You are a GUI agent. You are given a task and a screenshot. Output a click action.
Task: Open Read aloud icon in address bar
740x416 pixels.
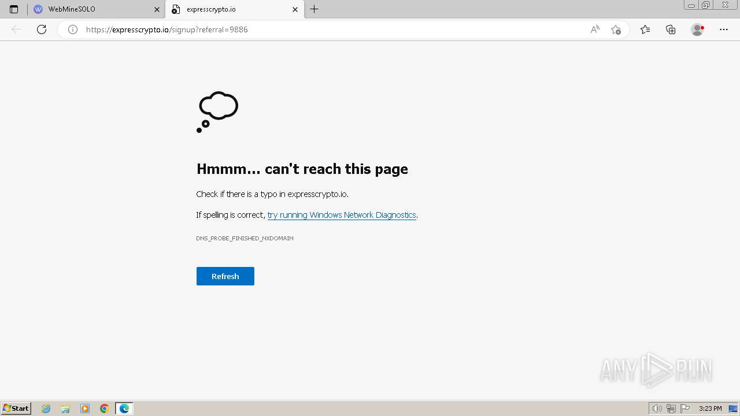[595, 29]
